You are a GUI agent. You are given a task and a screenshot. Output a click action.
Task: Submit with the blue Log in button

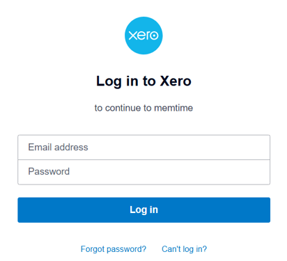(x=143, y=210)
